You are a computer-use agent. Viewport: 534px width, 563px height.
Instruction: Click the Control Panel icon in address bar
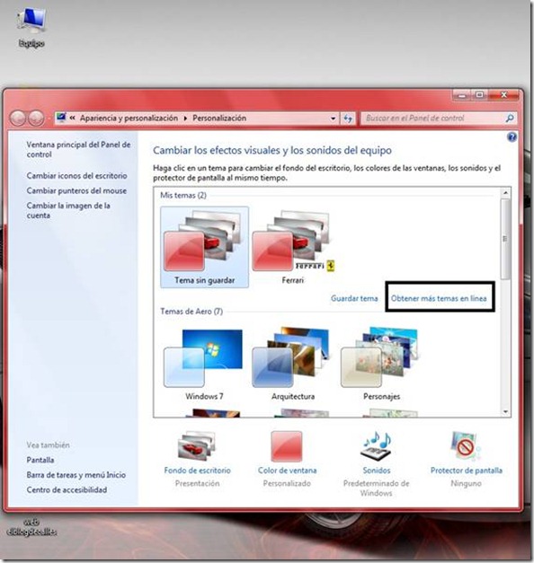coord(61,118)
